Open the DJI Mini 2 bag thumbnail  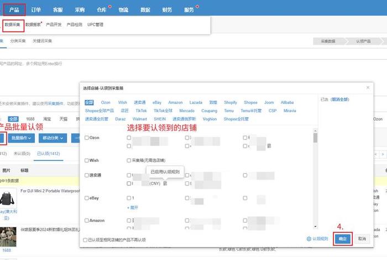tap(8, 197)
